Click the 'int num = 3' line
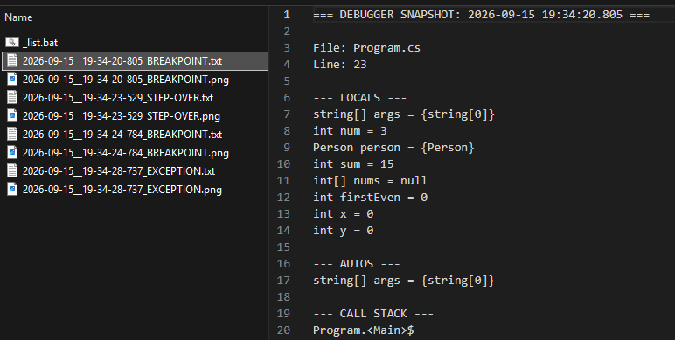The width and height of the screenshot is (675, 340). tap(350, 130)
